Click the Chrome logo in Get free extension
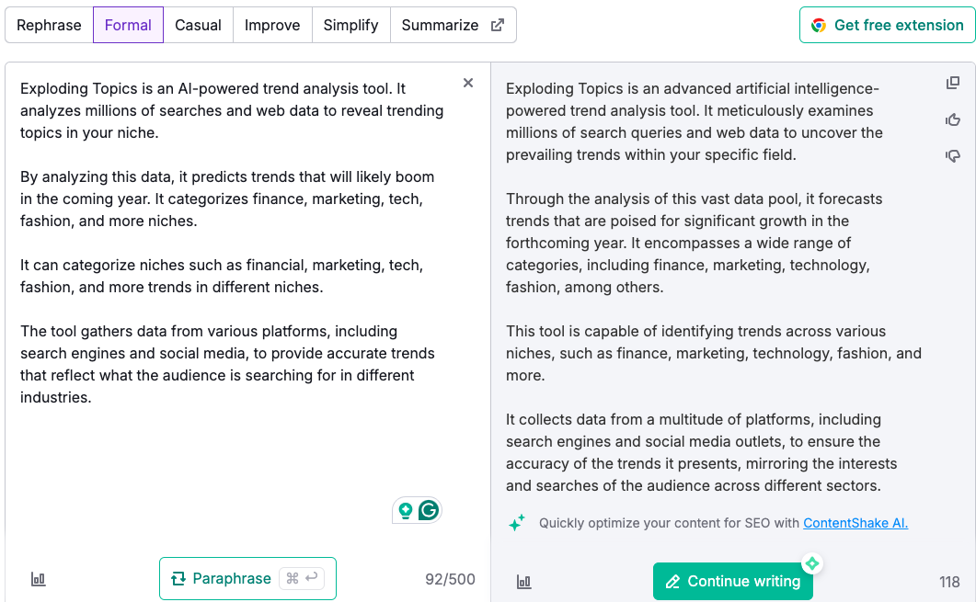976x602 pixels. (820, 25)
